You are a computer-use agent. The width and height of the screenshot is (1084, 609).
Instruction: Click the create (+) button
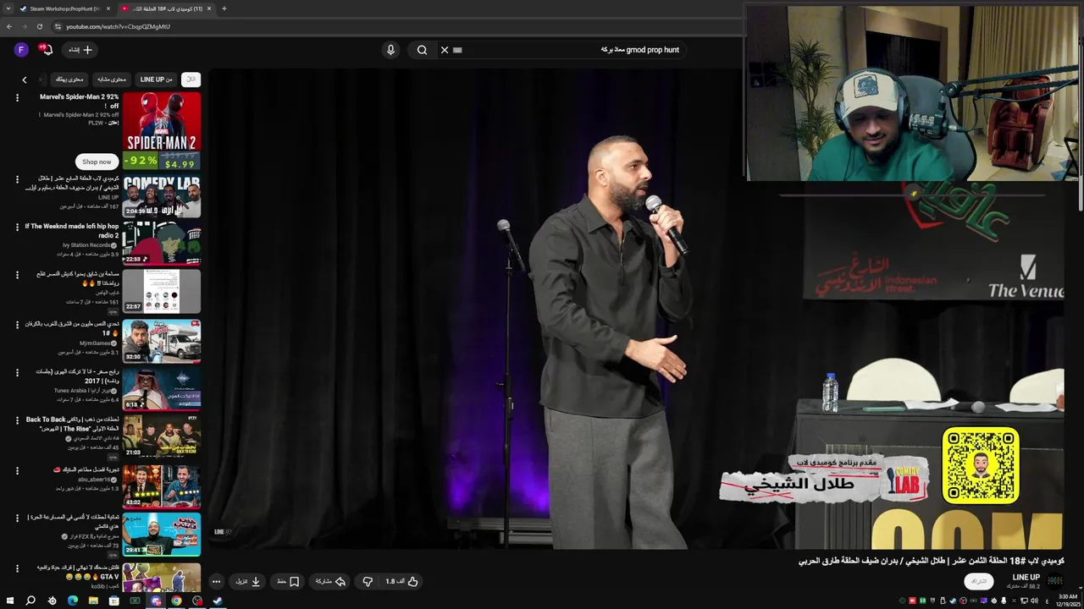tap(80, 50)
